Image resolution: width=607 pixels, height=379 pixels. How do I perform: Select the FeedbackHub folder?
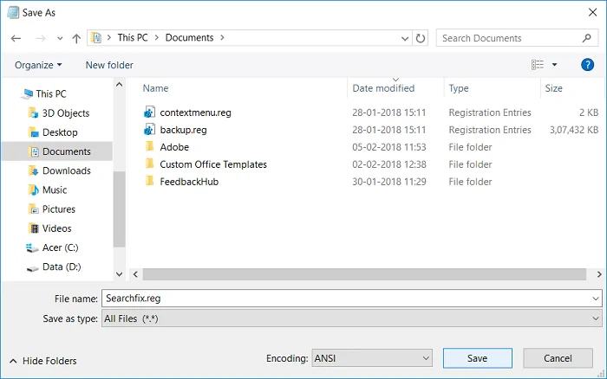tap(189, 182)
